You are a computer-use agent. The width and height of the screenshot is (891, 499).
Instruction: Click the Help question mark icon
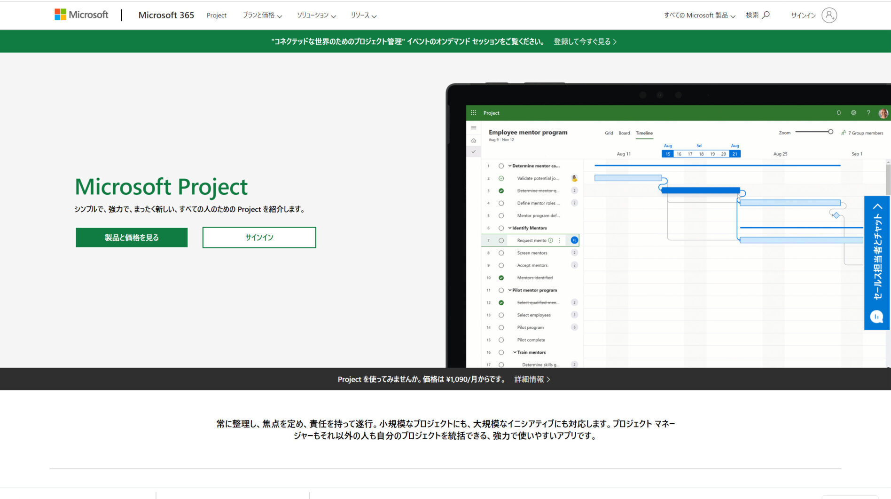click(868, 113)
